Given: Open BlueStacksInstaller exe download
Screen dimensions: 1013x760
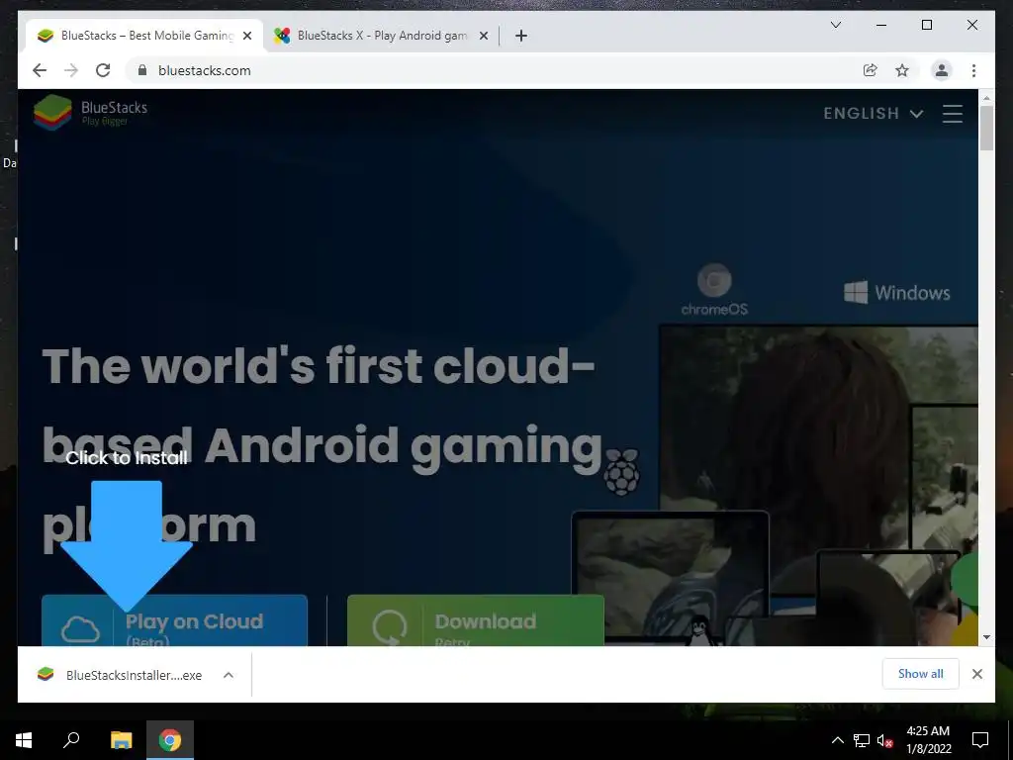Looking at the screenshot, I should pyautogui.click(x=120, y=675).
